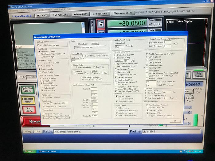
Task: Open the Windows Start menu
Action: tap(29, 151)
